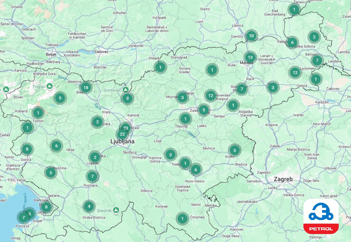This screenshot has height=242, width=351.
Task: Open the single marker at Trebnje
Action: pyautogui.click(x=185, y=163)
